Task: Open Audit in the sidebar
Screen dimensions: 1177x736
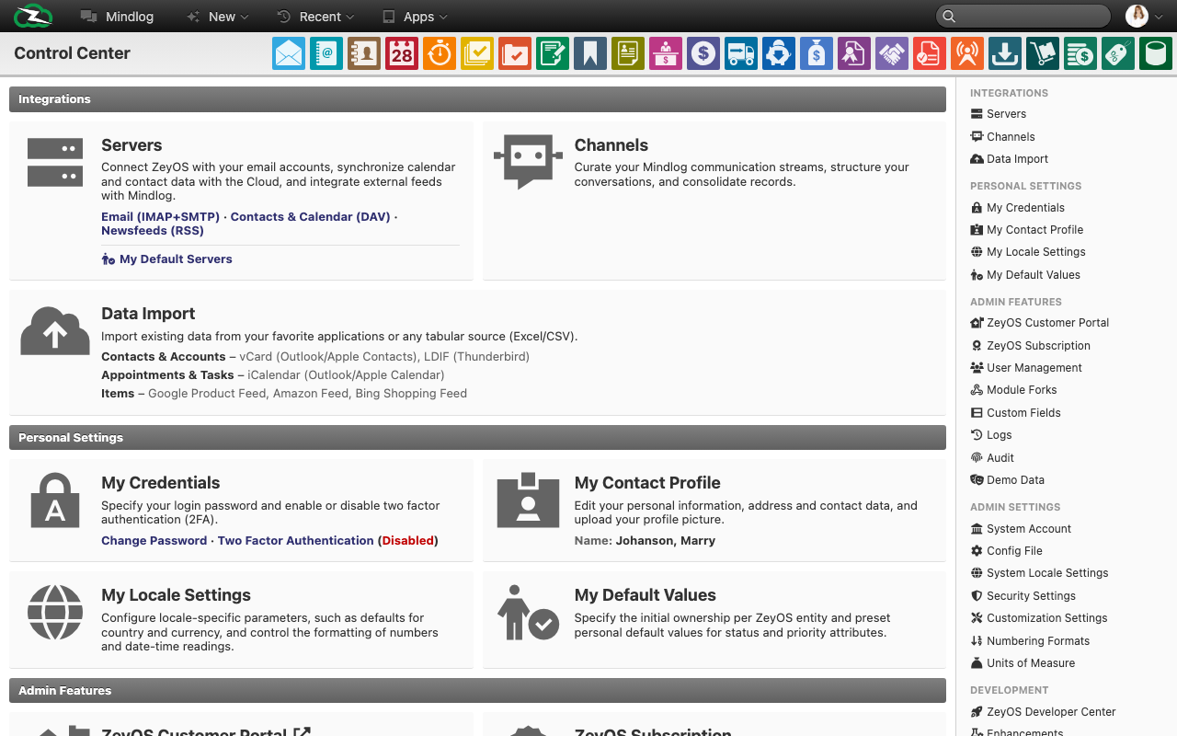Action: point(992,458)
